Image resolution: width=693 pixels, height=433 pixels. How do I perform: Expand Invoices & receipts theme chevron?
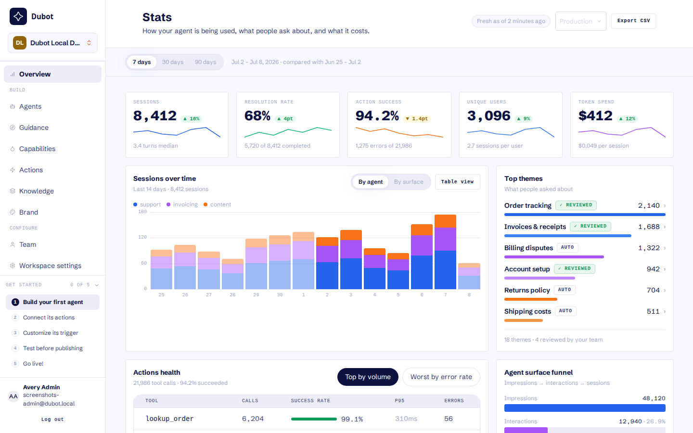pos(665,227)
